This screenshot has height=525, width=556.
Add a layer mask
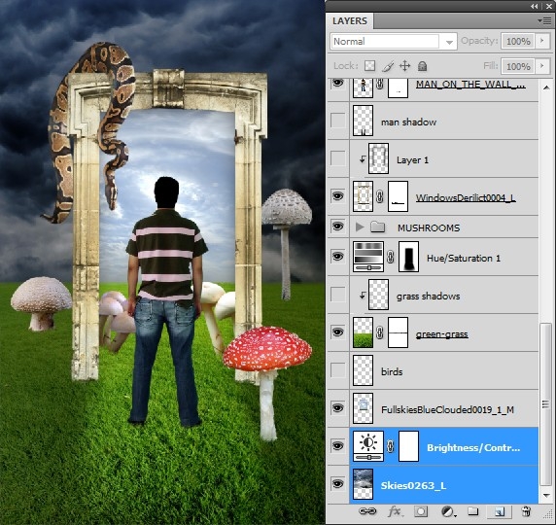click(x=421, y=511)
